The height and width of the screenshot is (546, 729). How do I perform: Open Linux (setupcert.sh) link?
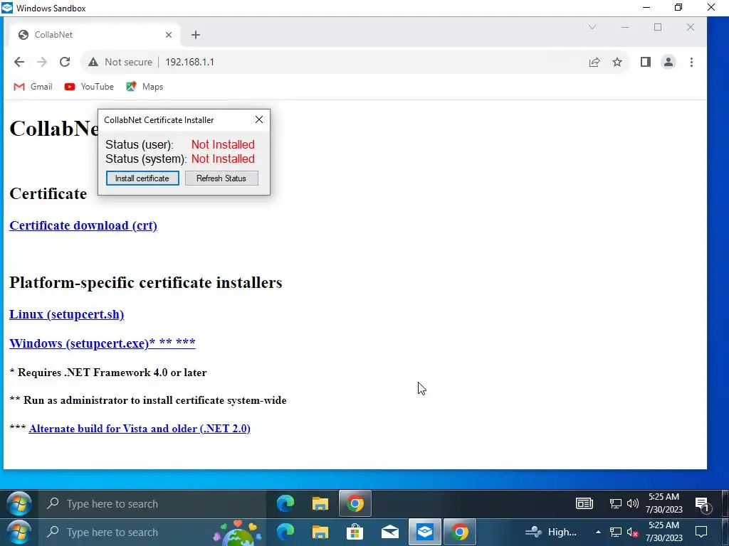[x=66, y=314]
